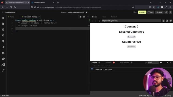Click the Decrement button in preview
Viewport: 173px width, 97px height.
click(131, 47)
